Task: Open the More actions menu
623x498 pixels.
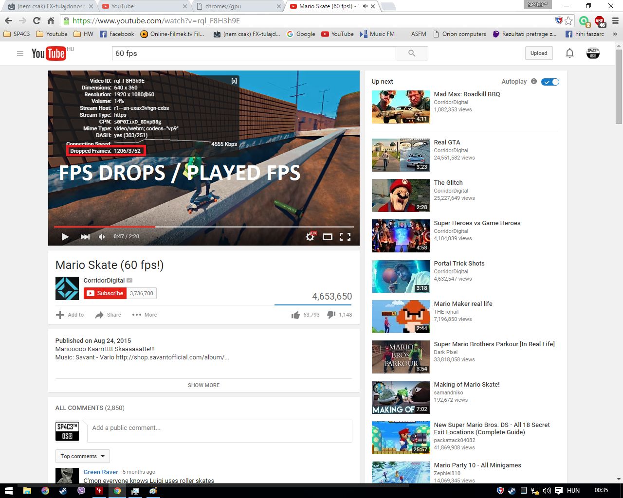Action: point(145,315)
